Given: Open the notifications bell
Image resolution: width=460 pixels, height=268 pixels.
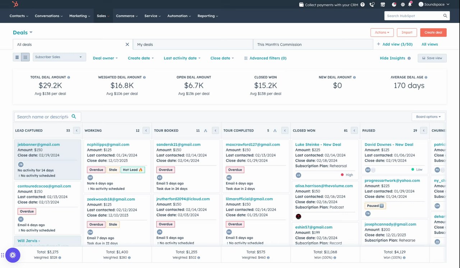Looking at the screenshot, I should pyautogui.click(x=410, y=5).
